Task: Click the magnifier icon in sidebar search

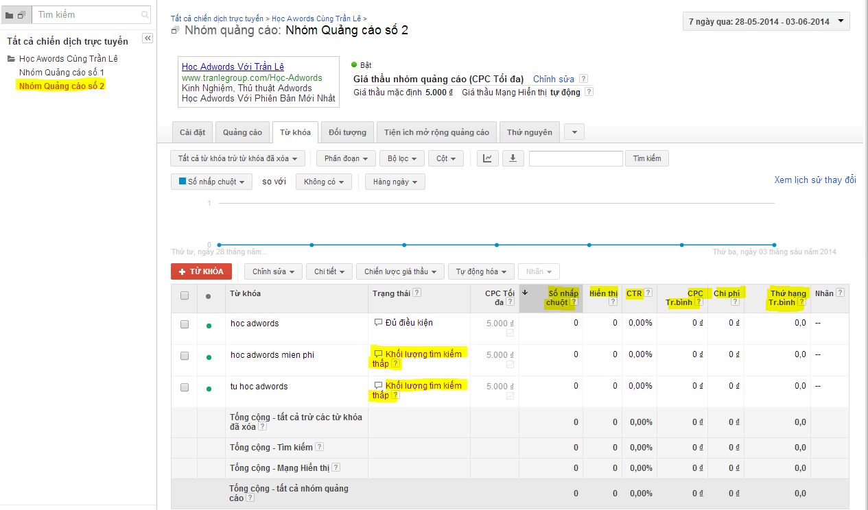Action: click(145, 14)
